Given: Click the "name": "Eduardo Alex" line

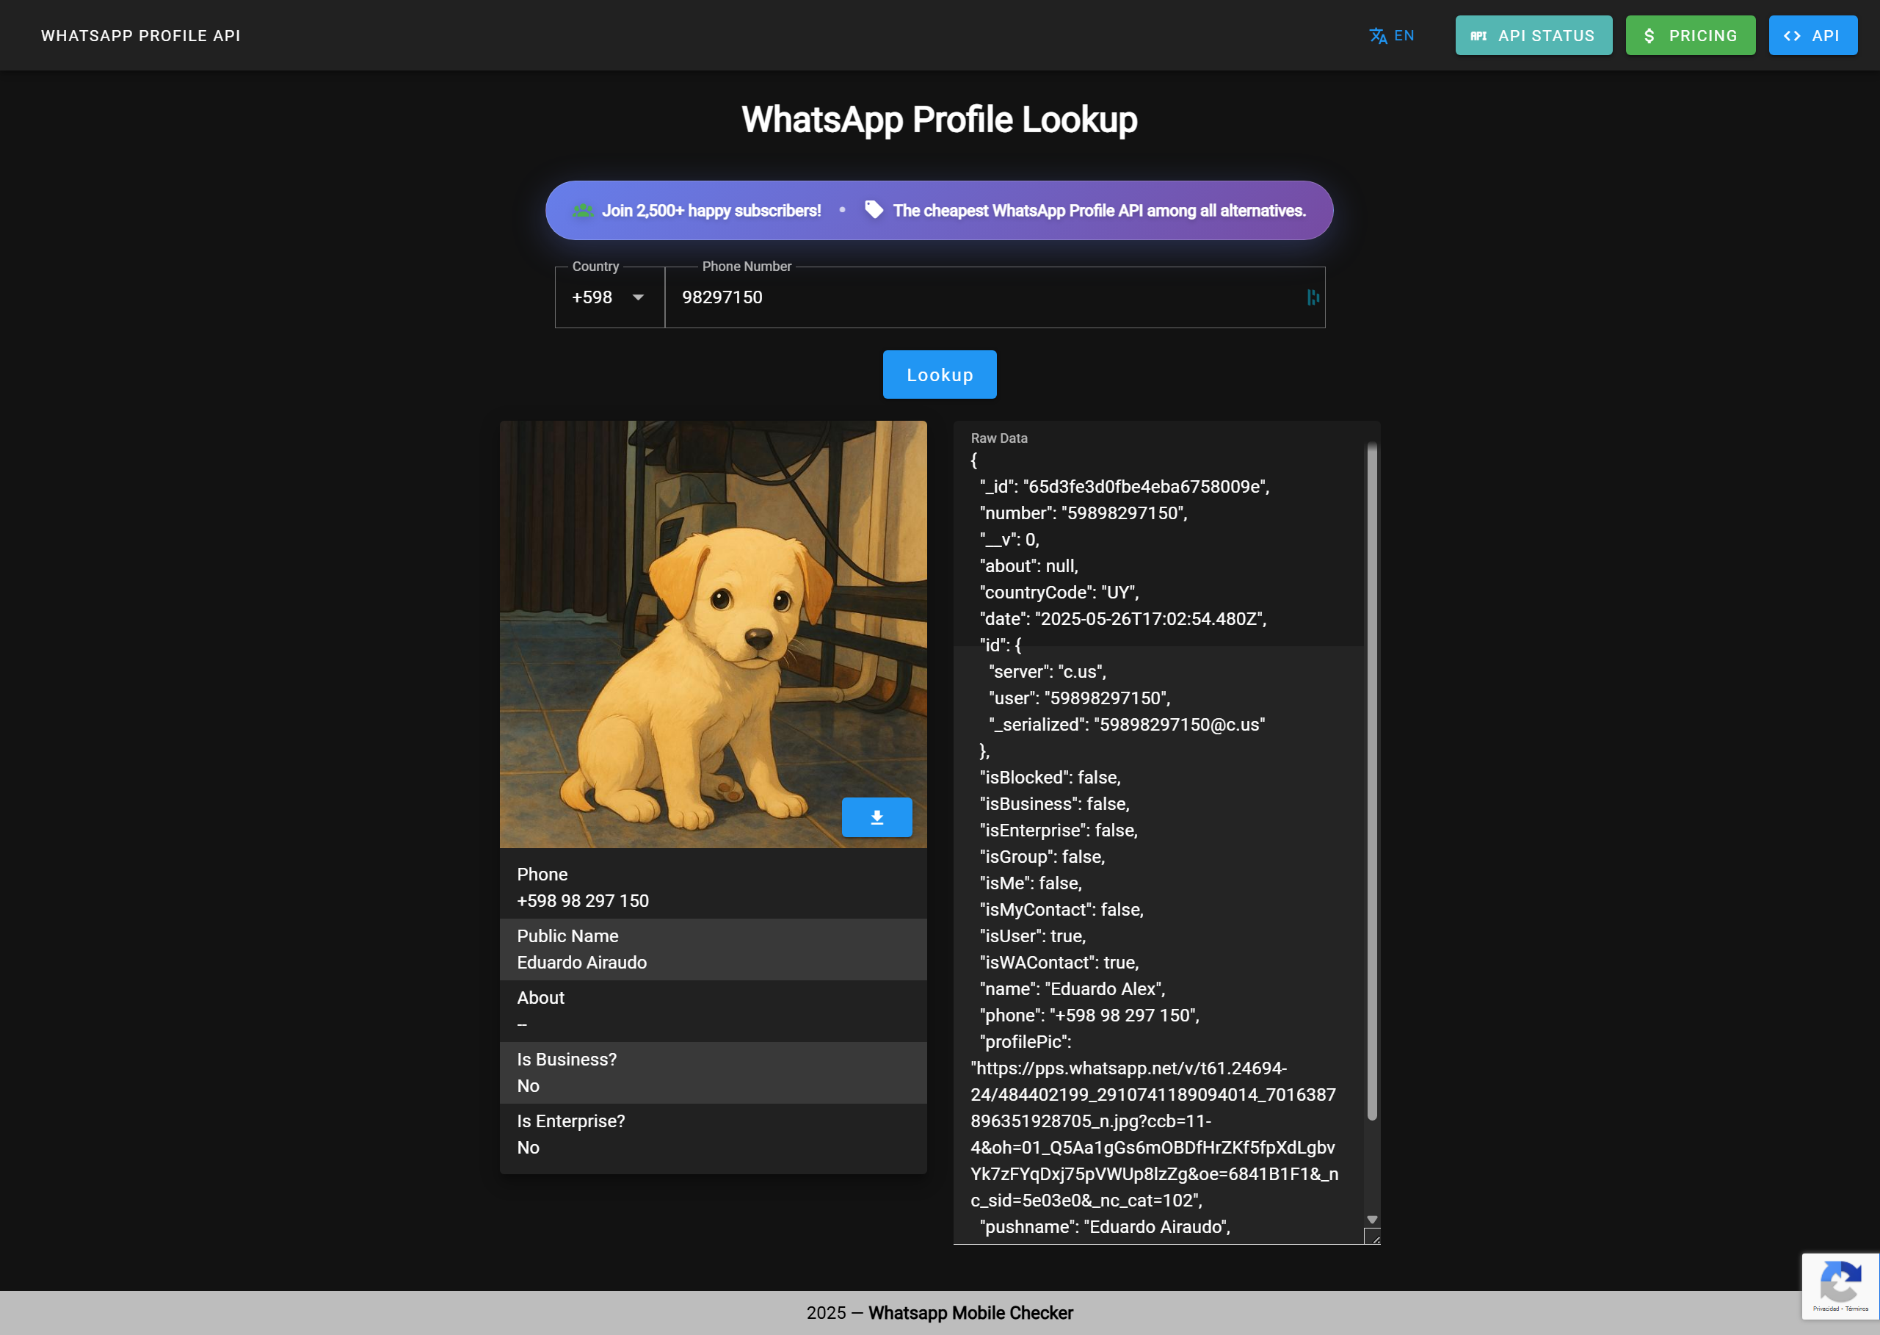Looking at the screenshot, I should point(1073,989).
